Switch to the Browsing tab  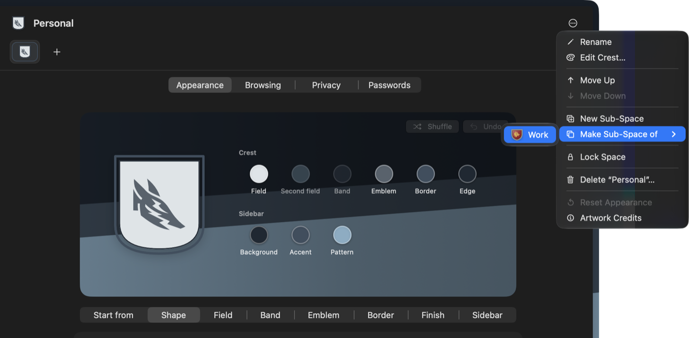(x=263, y=85)
